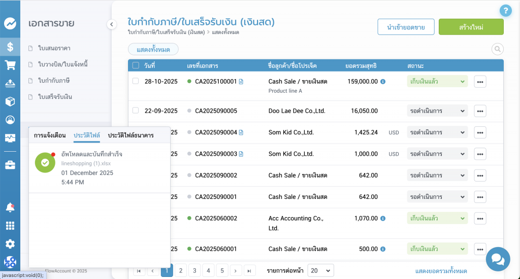Click the briefcase icon in sidebar
520x279 pixels.
10,165
